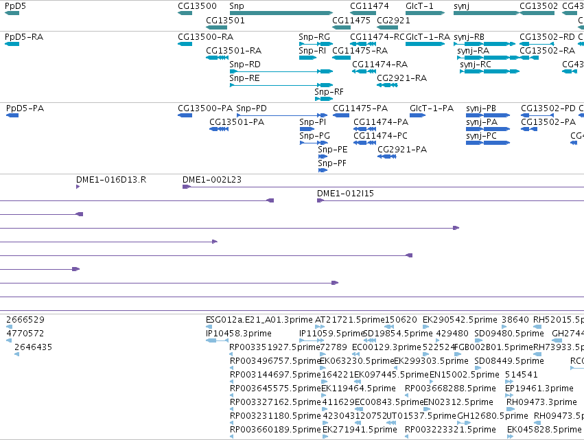Image resolution: width=584 pixels, height=440 pixels.
Task: Select the GlcT-1-RA transcript
Action: [425, 44]
